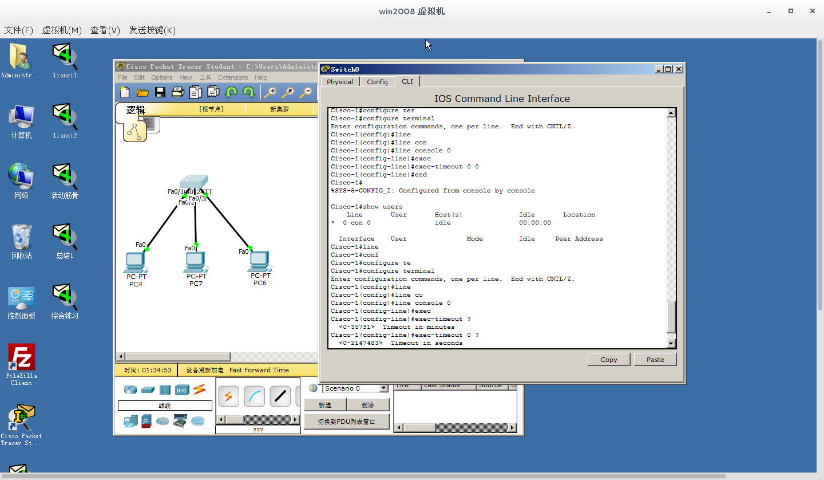Open the Options menu
Viewport: 824px width, 480px height.
pos(162,77)
